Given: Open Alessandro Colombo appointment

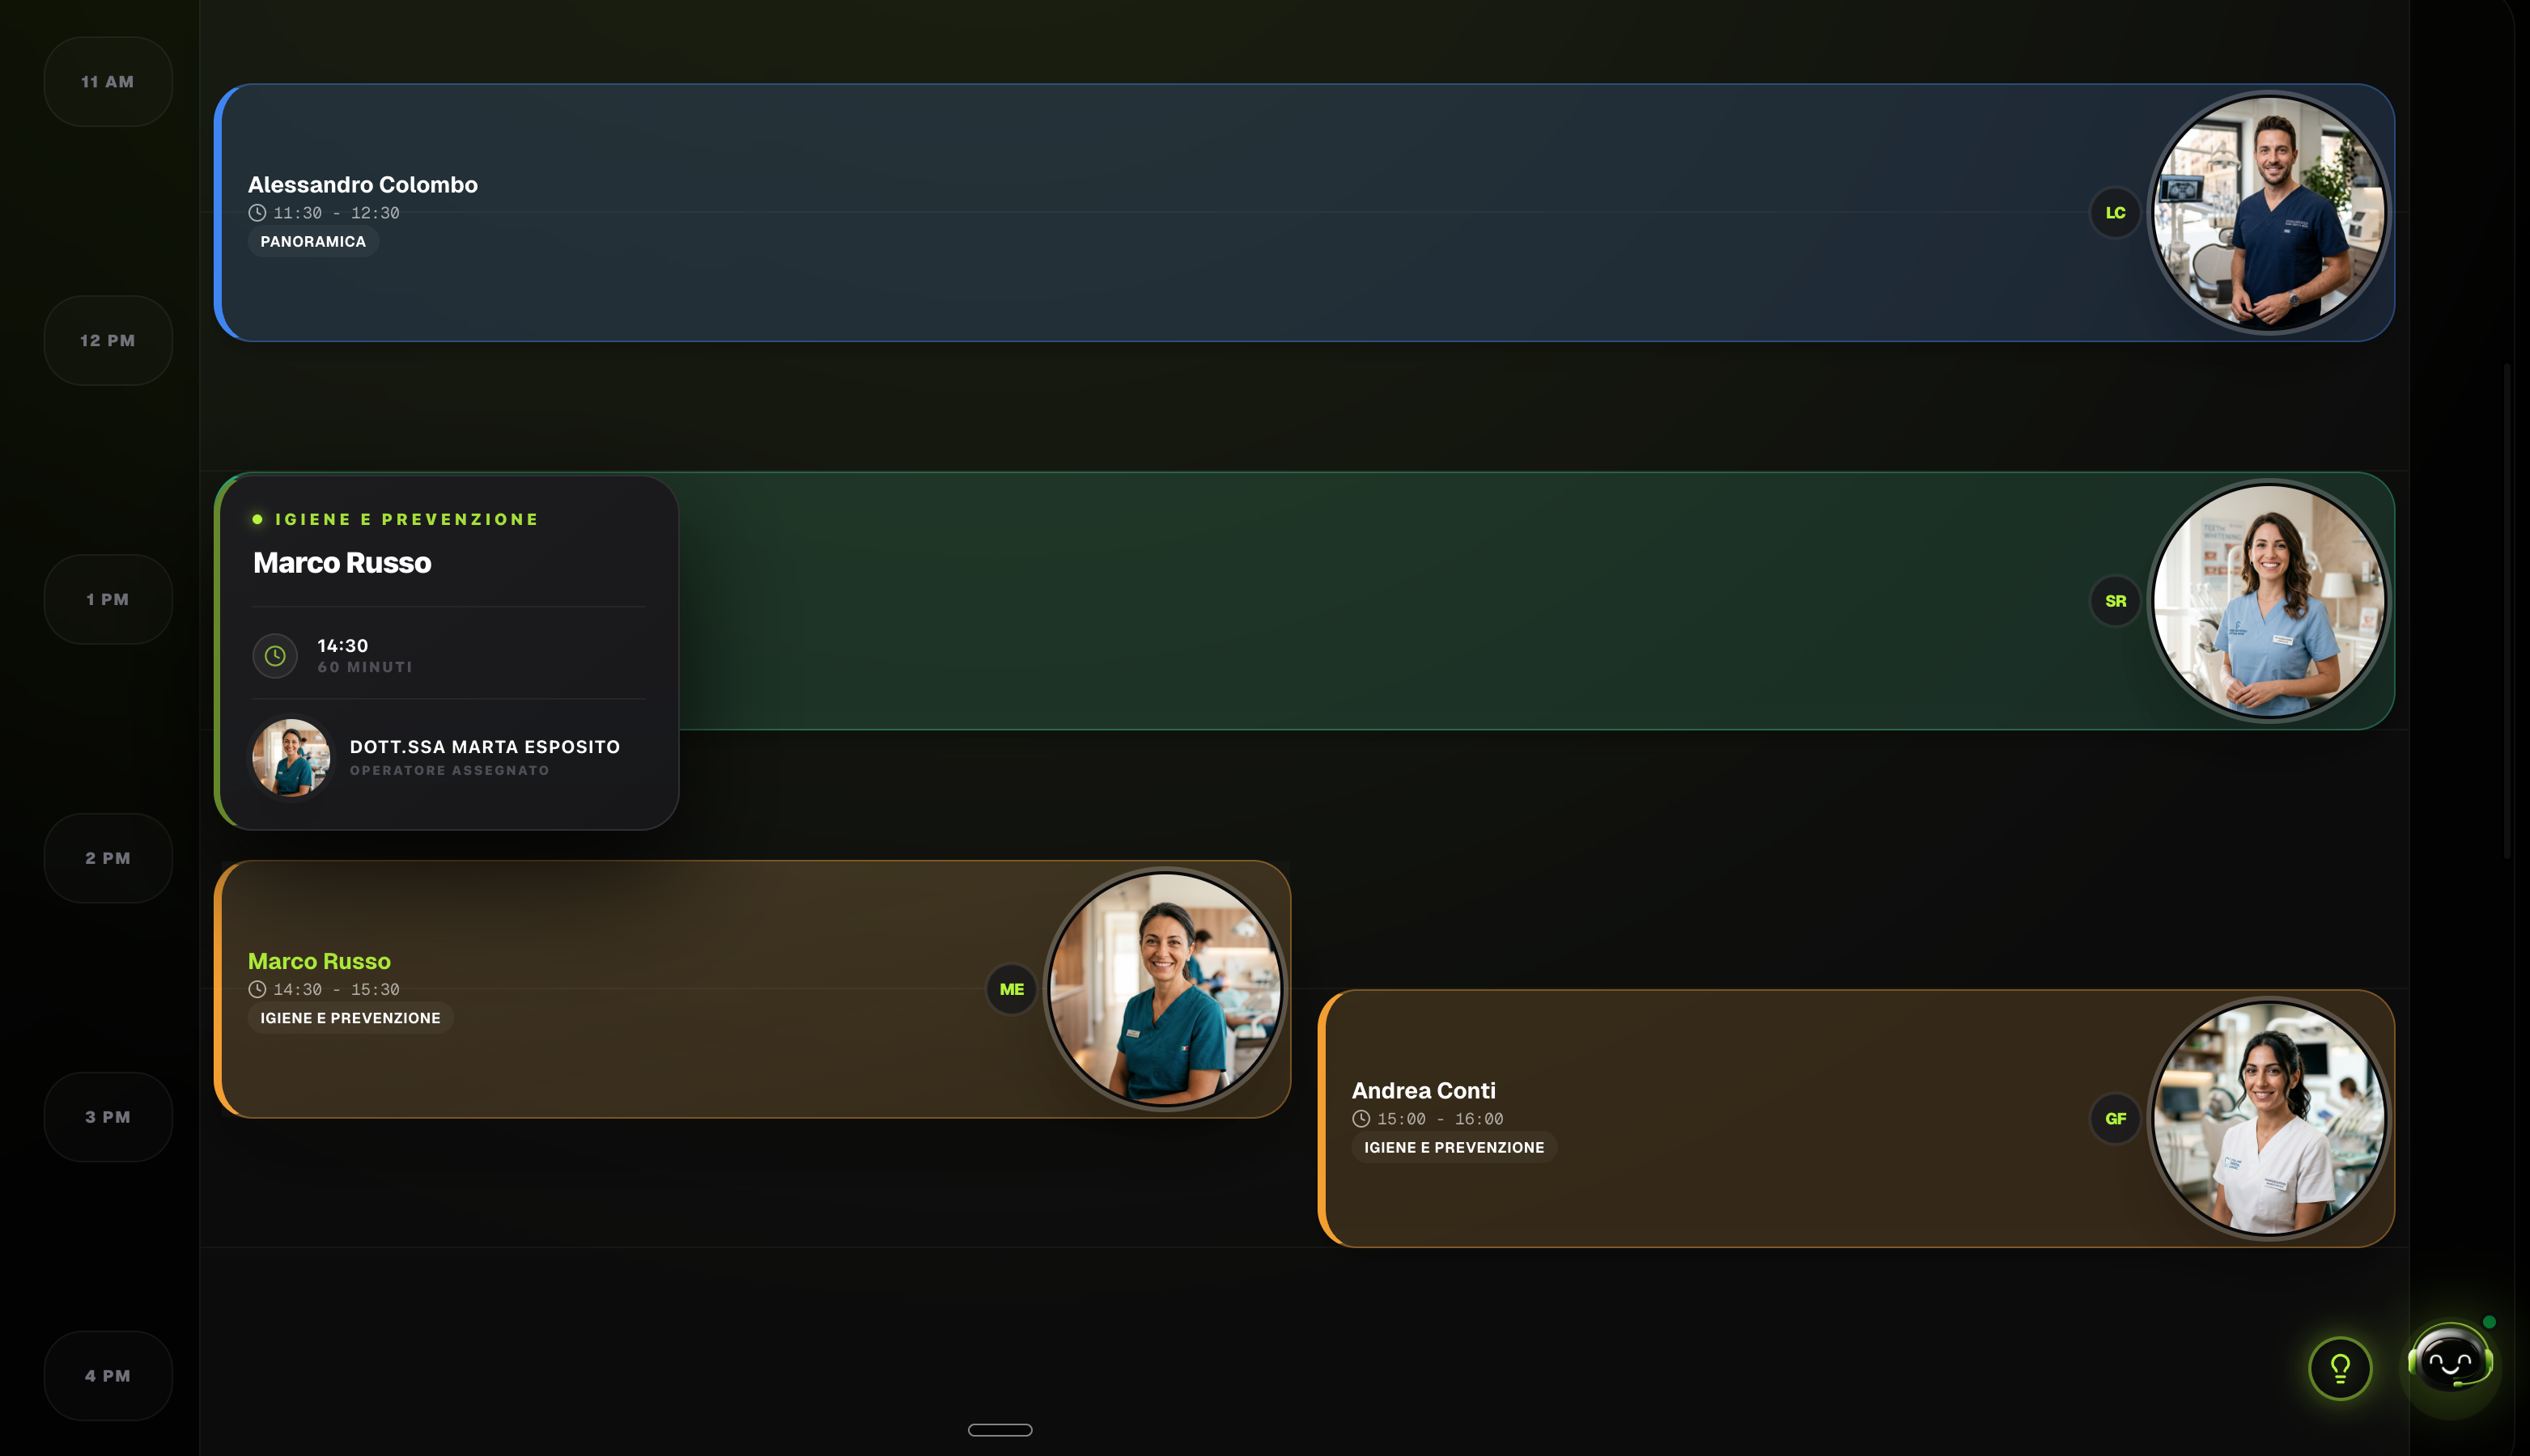Looking at the screenshot, I should (x=362, y=185).
